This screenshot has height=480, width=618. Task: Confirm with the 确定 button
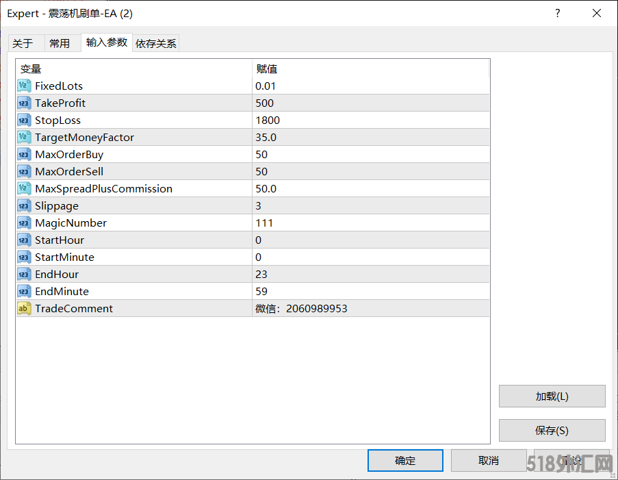coord(405,460)
